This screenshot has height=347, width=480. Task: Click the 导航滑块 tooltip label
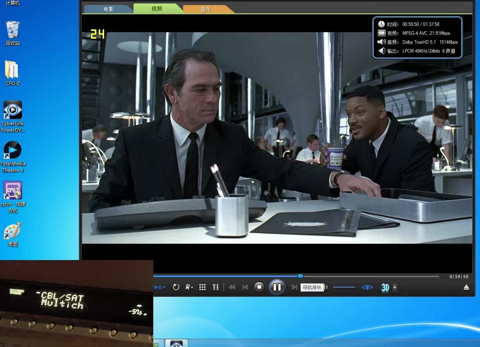pos(312,287)
